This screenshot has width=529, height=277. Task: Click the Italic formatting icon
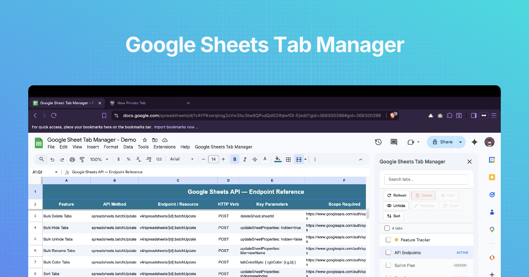point(245,159)
